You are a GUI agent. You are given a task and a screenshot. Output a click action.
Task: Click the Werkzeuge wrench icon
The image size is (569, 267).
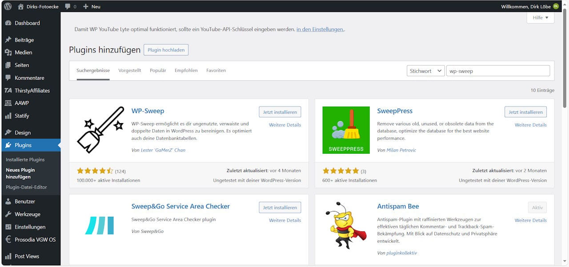pyautogui.click(x=8, y=214)
